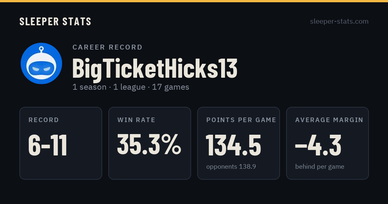Click the 134.5 points value
388x204 pixels.
(233, 145)
